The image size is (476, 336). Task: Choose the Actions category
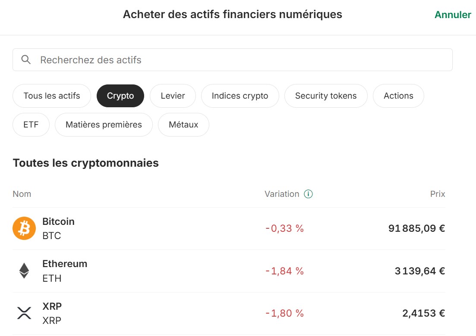coord(398,96)
